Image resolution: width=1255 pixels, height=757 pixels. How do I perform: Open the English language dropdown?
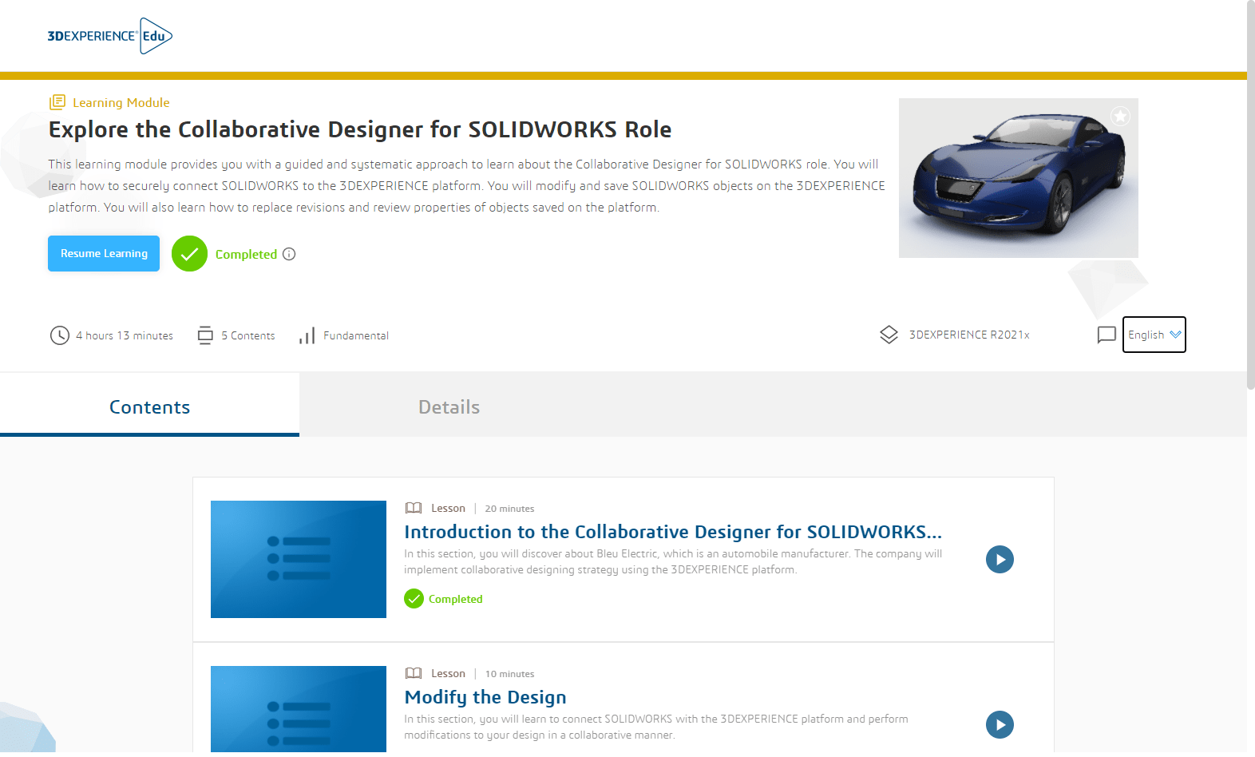click(1154, 335)
